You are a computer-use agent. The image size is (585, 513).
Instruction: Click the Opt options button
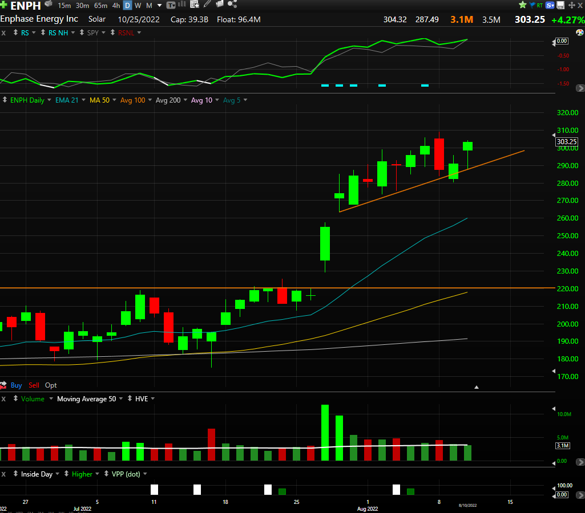pyautogui.click(x=51, y=385)
